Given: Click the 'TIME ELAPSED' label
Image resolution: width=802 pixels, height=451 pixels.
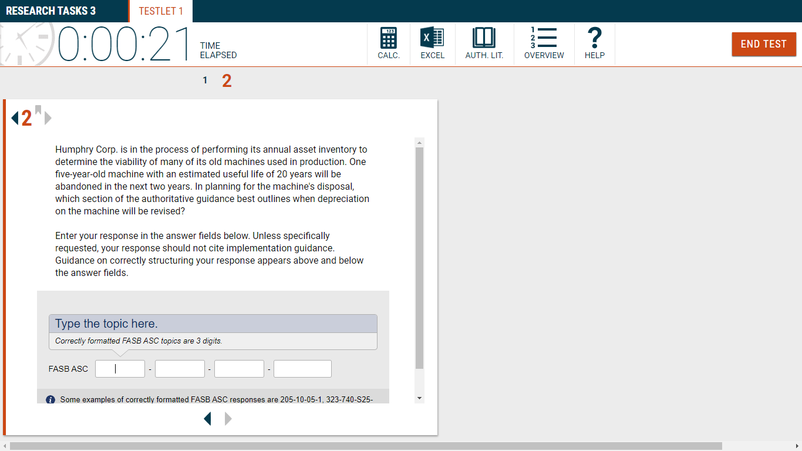Looking at the screenshot, I should click(x=218, y=51).
